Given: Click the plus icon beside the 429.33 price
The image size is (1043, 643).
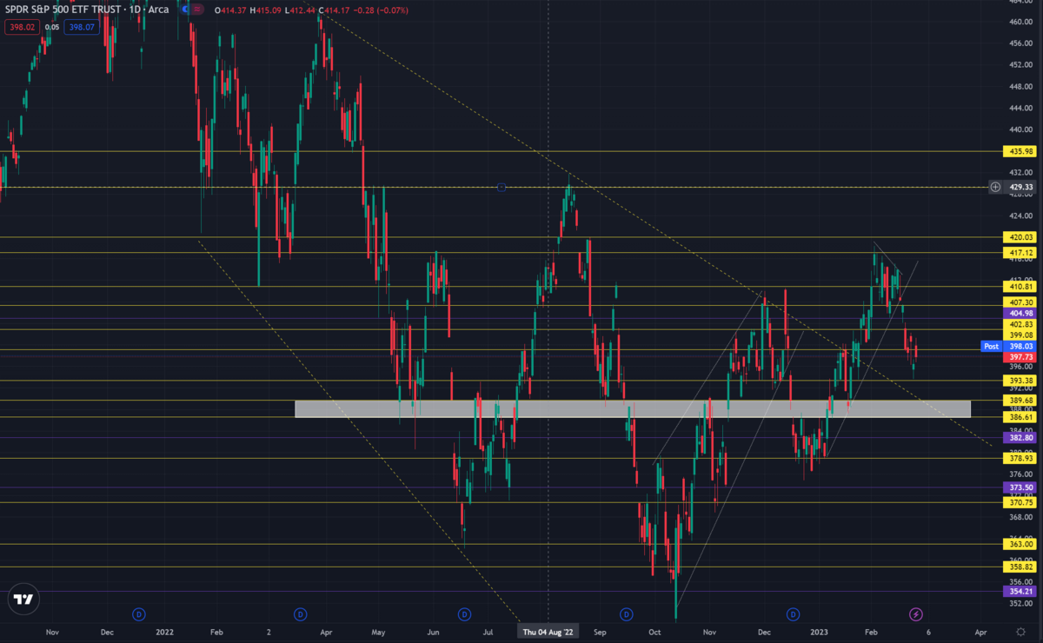Looking at the screenshot, I should point(996,187).
